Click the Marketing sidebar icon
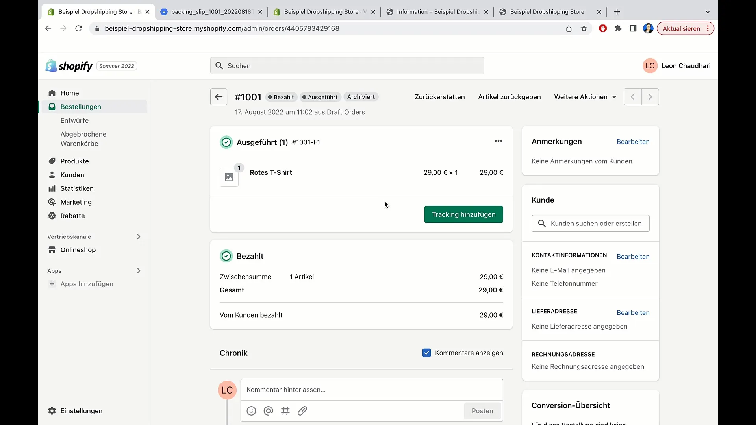This screenshot has width=756, height=425. pyautogui.click(x=53, y=202)
